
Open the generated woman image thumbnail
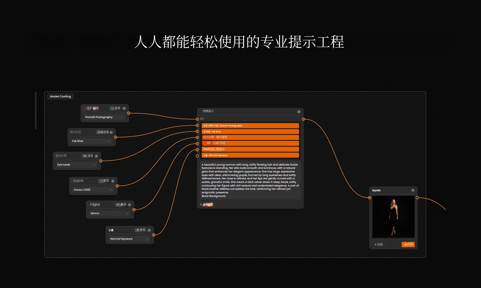click(x=393, y=217)
